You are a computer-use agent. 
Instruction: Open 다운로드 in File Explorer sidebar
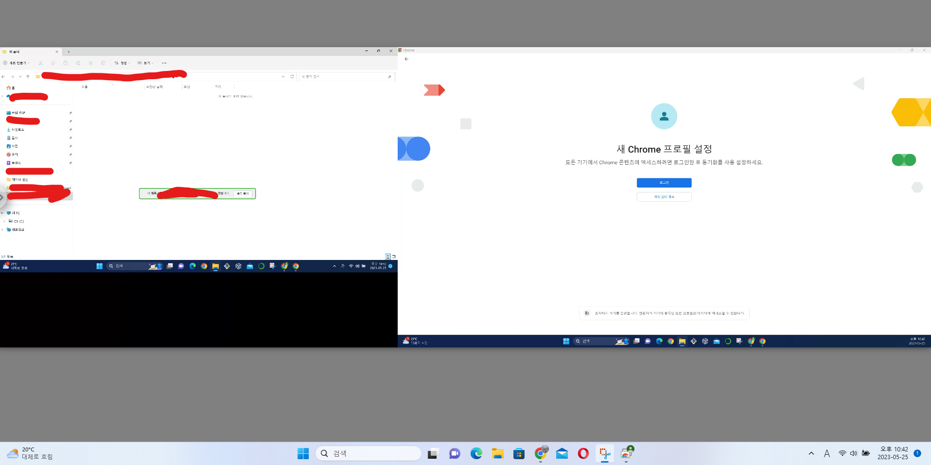tap(16, 130)
